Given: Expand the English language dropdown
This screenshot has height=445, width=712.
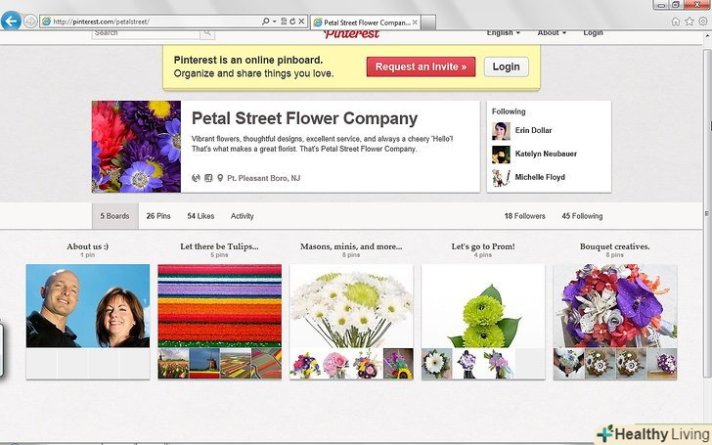Looking at the screenshot, I should tap(503, 33).
